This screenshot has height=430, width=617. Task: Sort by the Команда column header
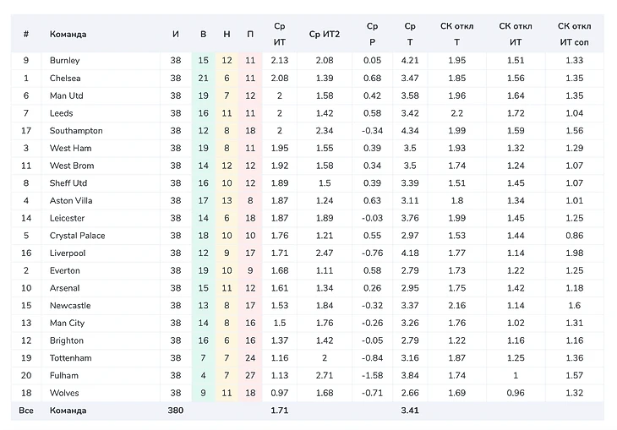[68, 34]
